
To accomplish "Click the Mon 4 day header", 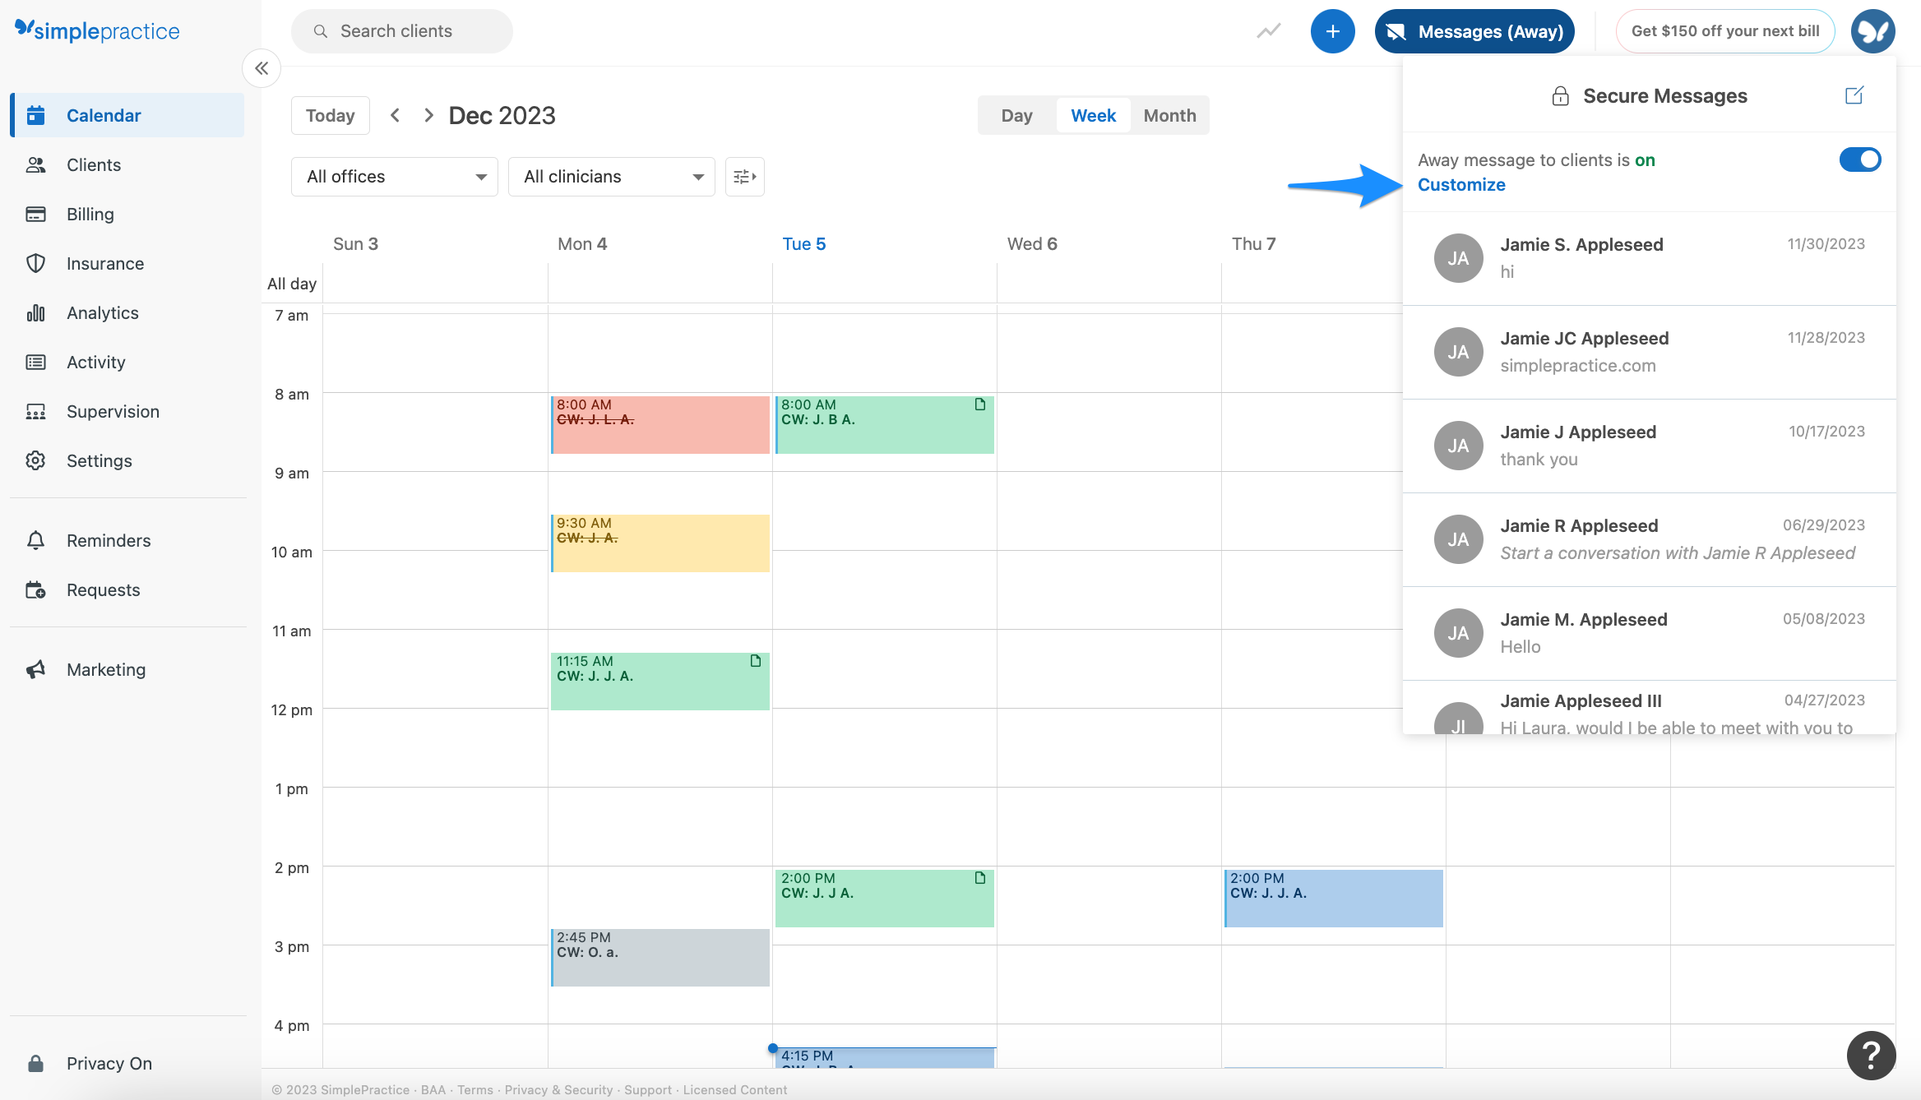I will point(582,243).
